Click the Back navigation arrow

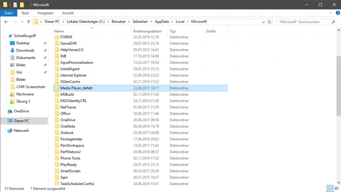point(6,22)
